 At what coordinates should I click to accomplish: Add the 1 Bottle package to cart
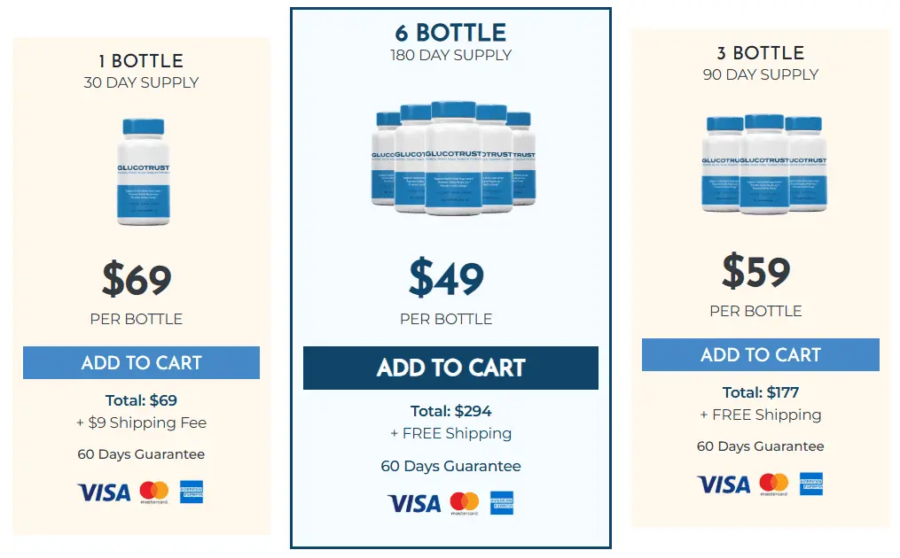coord(141,362)
